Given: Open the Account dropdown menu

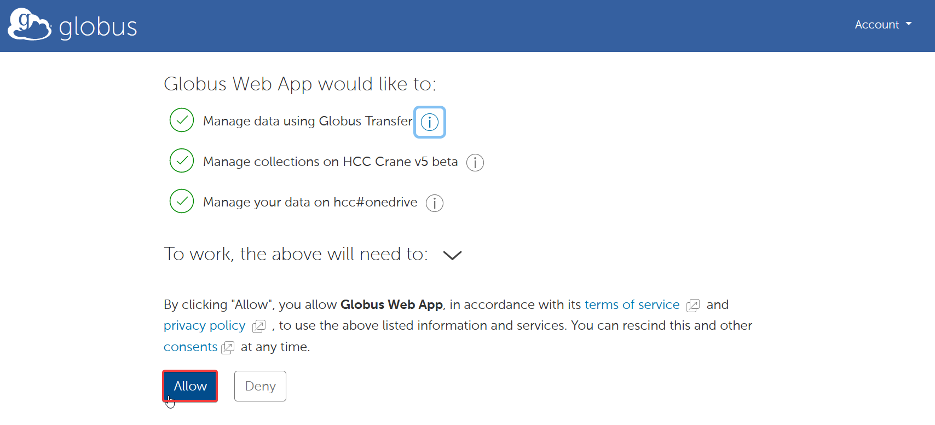Looking at the screenshot, I should (x=883, y=25).
